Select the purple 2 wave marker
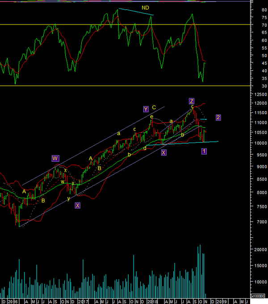Viewport: 268px width, 304px height. pos(218,118)
